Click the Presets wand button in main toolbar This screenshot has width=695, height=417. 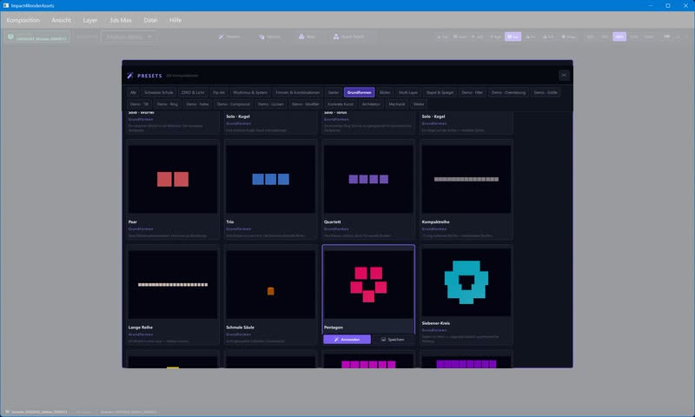tap(229, 36)
